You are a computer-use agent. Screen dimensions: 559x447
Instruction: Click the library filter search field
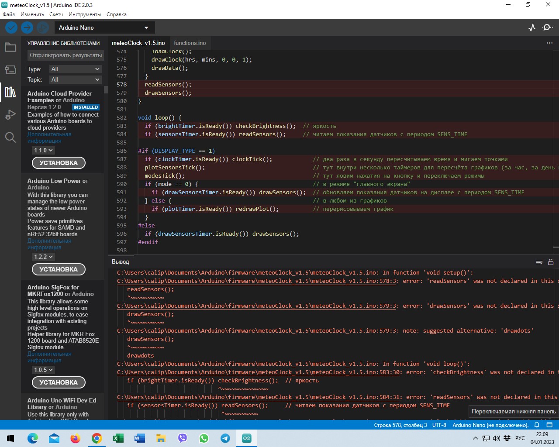(65, 55)
